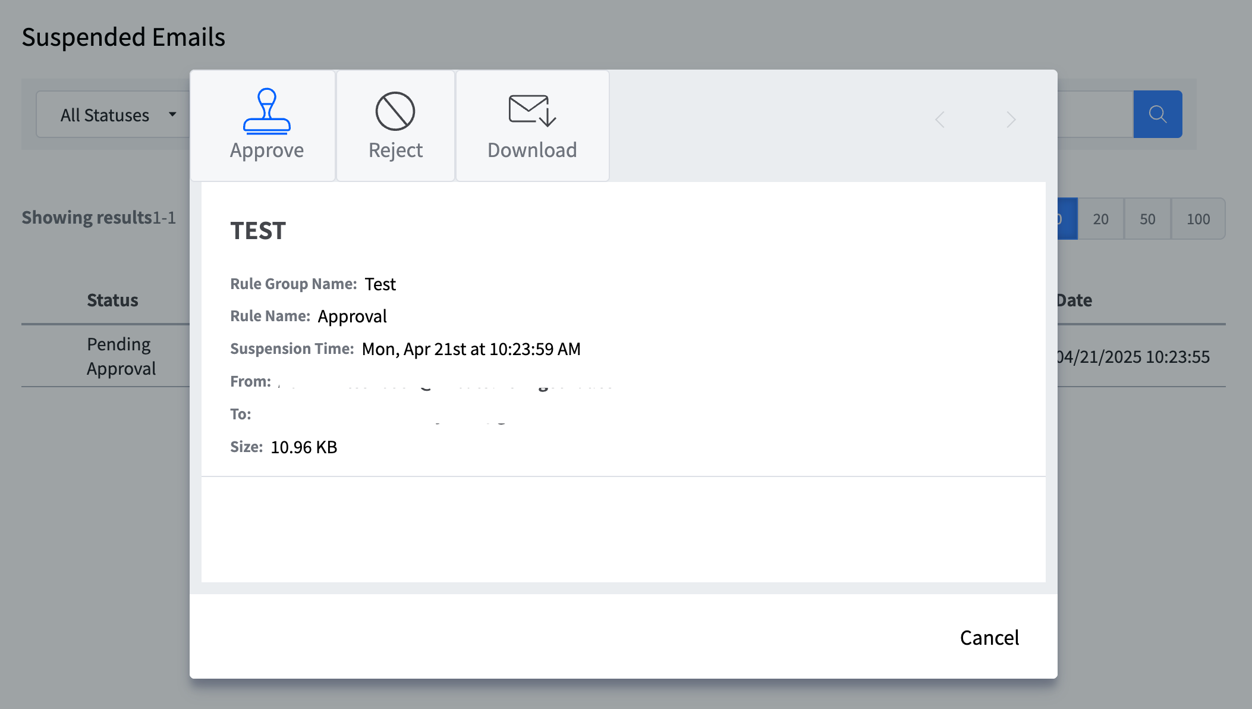Screen dimensions: 1252x709
Task: Go to previous email with left chevron
Action: click(x=940, y=120)
